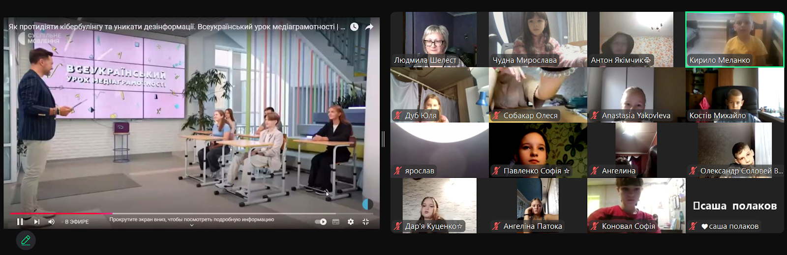787x255 pixels.
Task: Open the video settings gear
Action: (351, 222)
